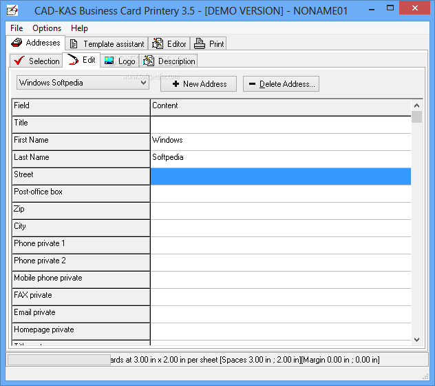The image size is (435, 386).
Task: Minimize the Business Card Printery window
Action: point(372,9)
